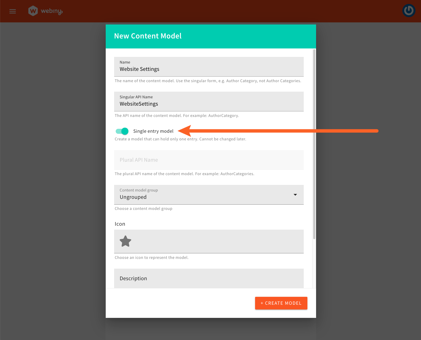The height and width of the screenshot is (340, 421).
Task: Click the Description text field
Action: point(209,278)
